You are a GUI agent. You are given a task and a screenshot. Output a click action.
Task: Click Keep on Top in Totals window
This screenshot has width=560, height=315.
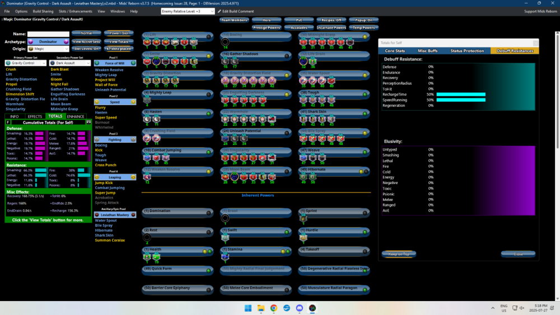[x=399, y=255]
